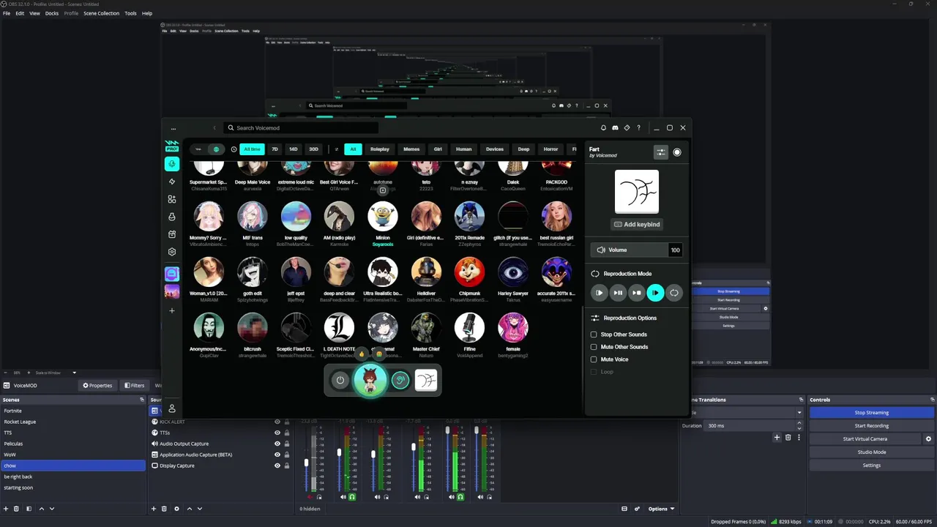937x527 pixels.
Task: Select the Rocket League scene
Action: point(73,422)
